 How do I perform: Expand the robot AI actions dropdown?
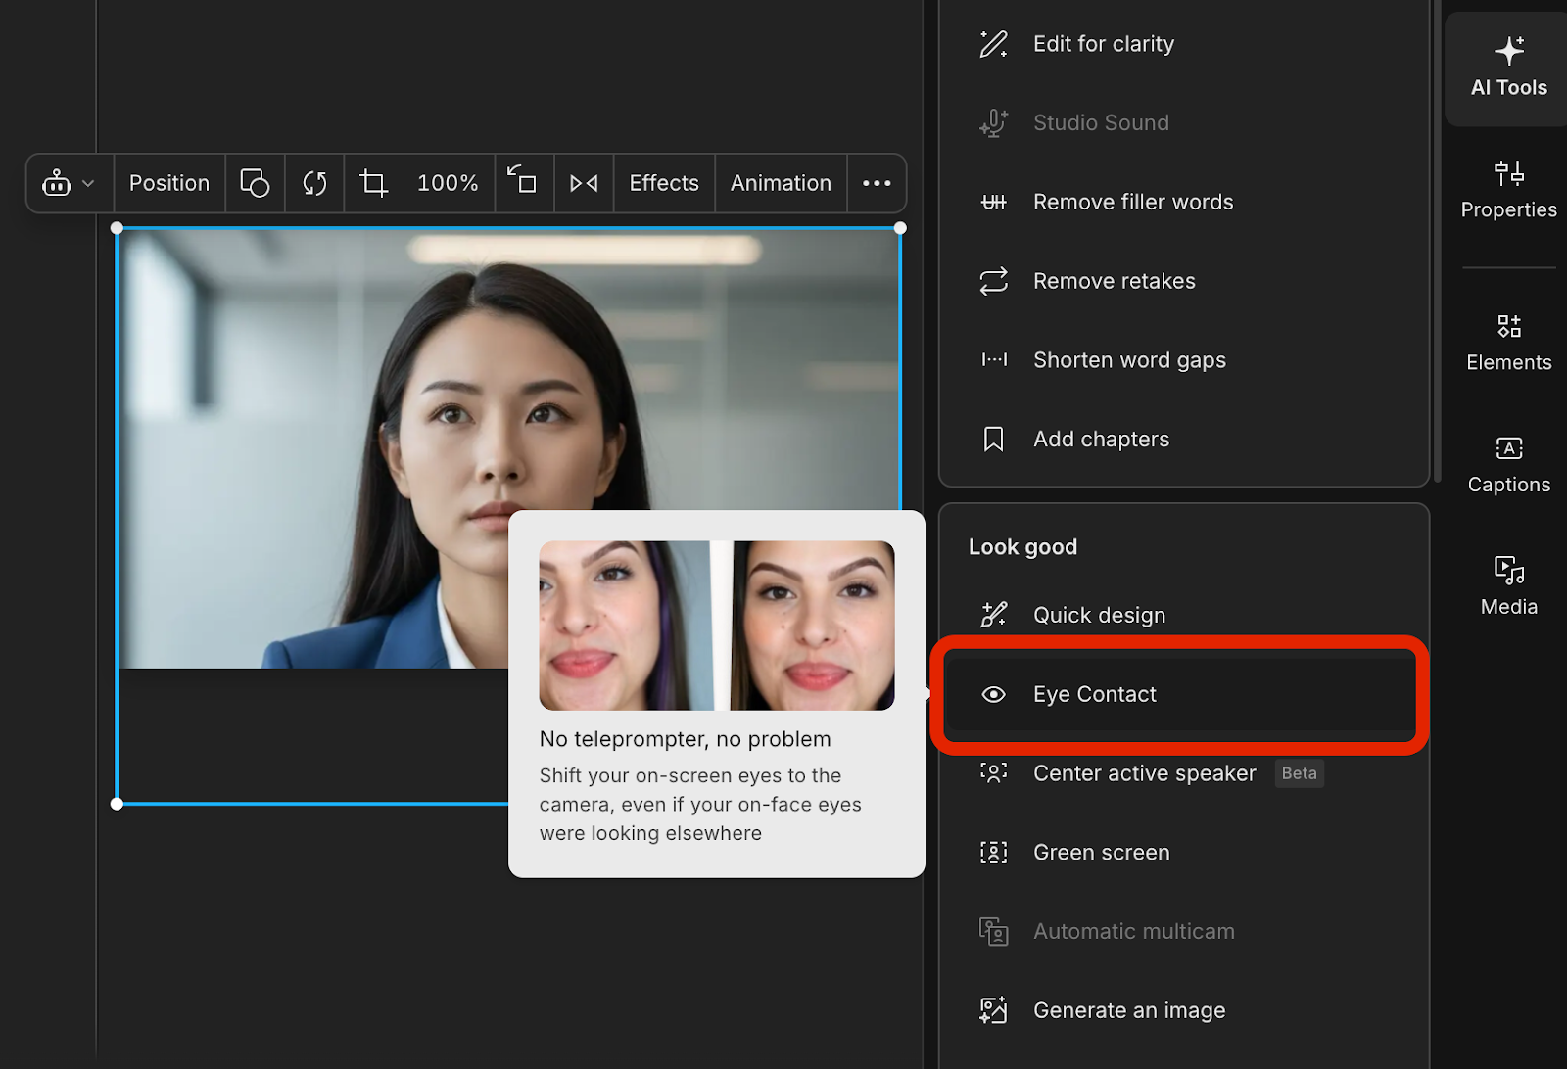point(69,183)
